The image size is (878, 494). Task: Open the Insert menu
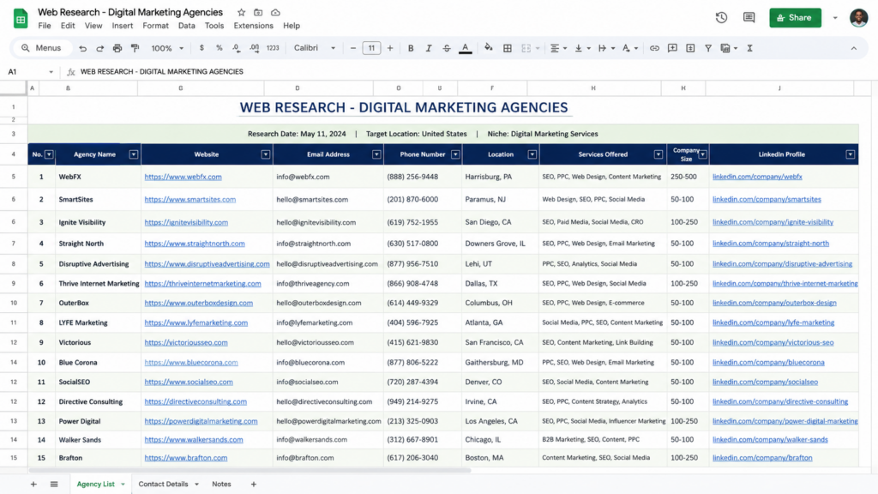point(122,26)
